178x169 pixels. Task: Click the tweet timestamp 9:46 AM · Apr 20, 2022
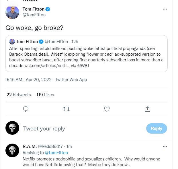29,80
